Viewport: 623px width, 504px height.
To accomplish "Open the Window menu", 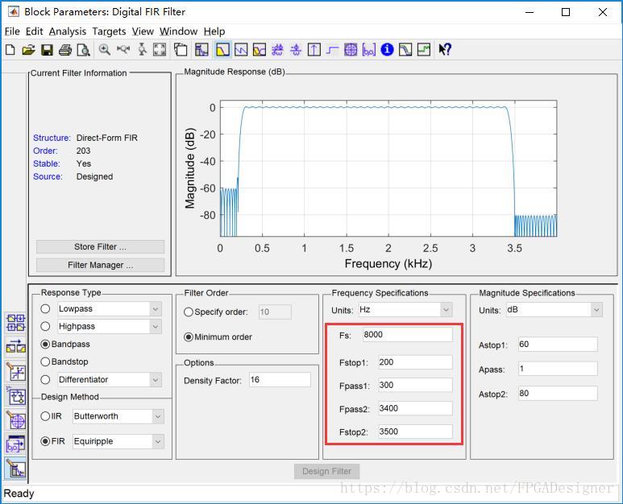I will [178, 31].
